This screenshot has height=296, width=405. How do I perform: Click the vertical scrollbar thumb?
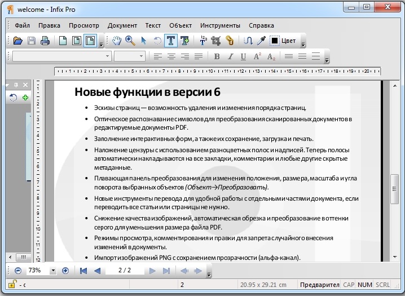pyautogui.click(x=394, y=189)
